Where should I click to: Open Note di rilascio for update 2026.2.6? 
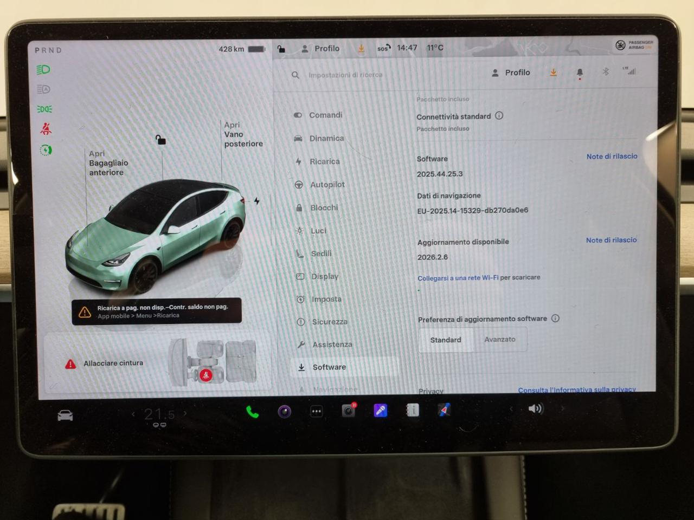click(x=611, y=240)
